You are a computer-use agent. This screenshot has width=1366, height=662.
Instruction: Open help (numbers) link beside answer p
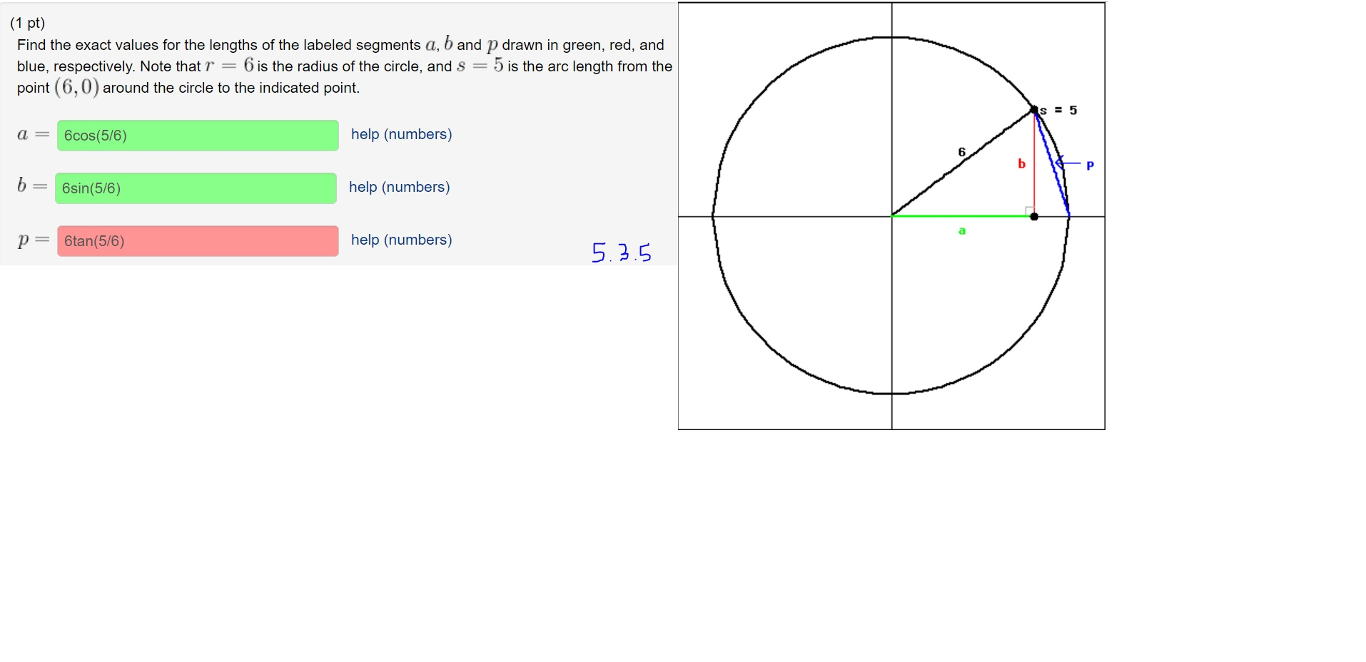point(401,240)
